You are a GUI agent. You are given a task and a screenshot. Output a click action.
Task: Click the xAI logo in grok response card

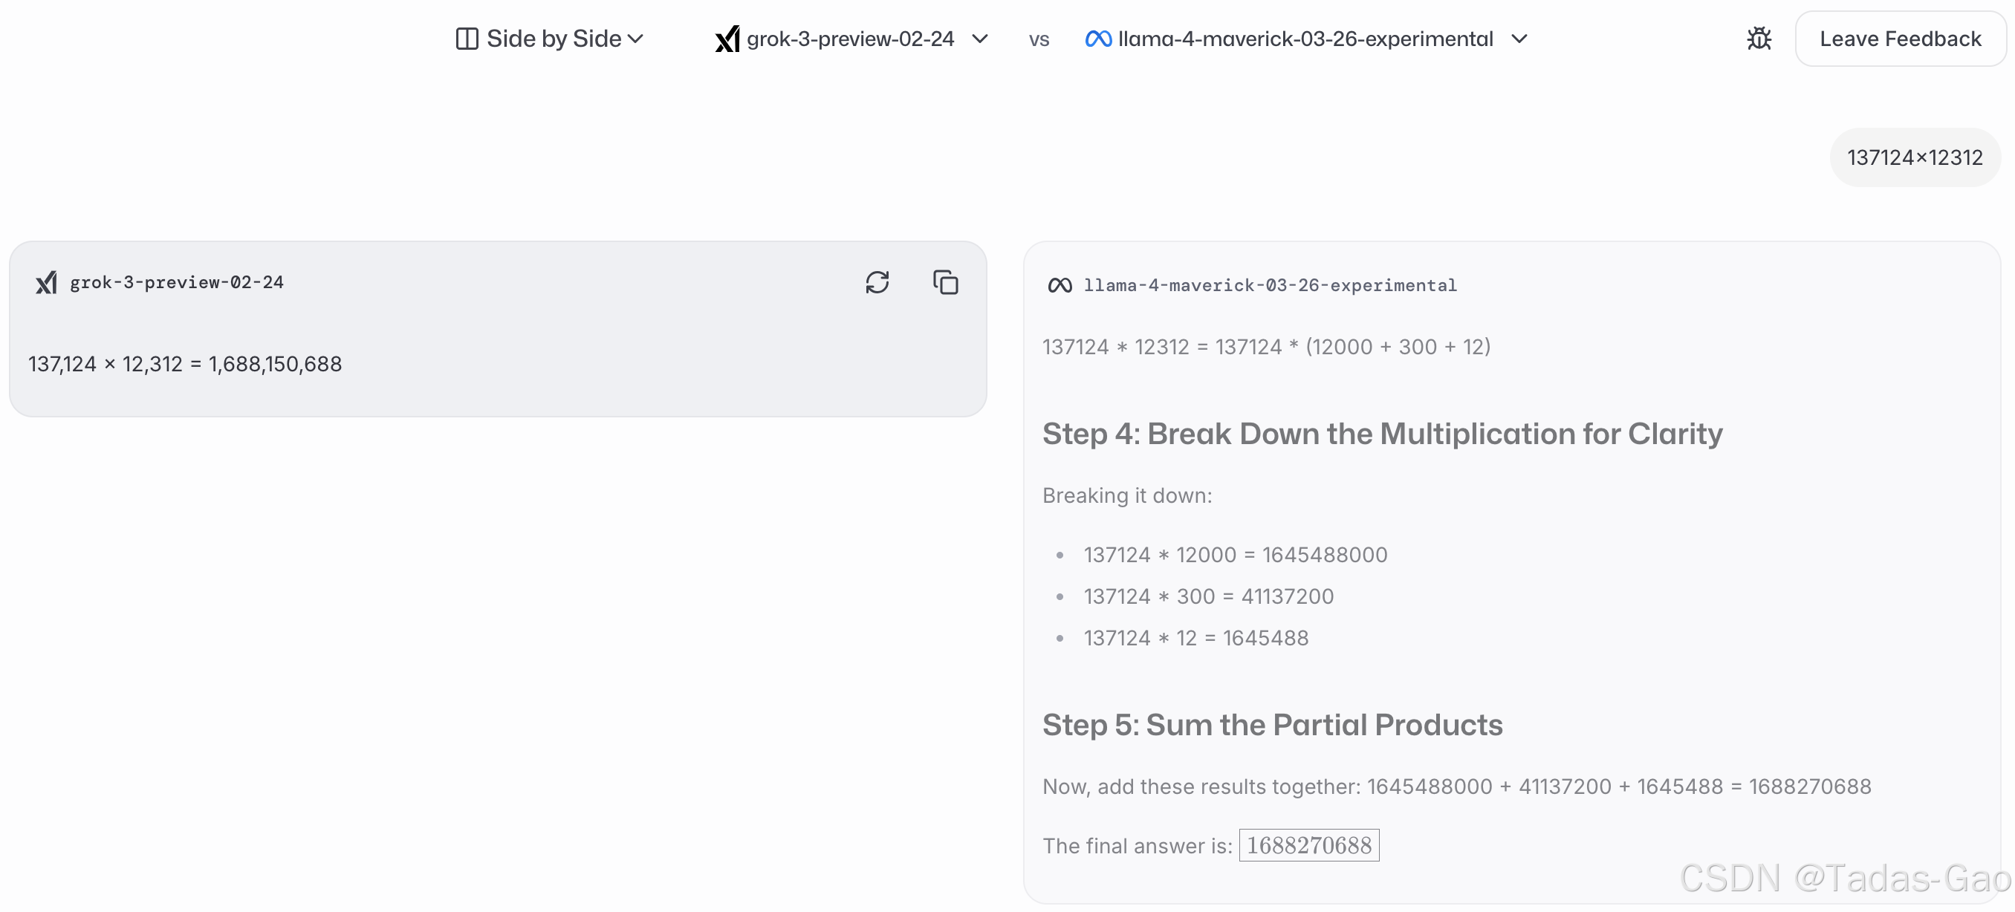pyautogui.click(x=46, y=282)
